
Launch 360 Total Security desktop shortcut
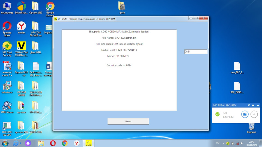pos(7,49)
